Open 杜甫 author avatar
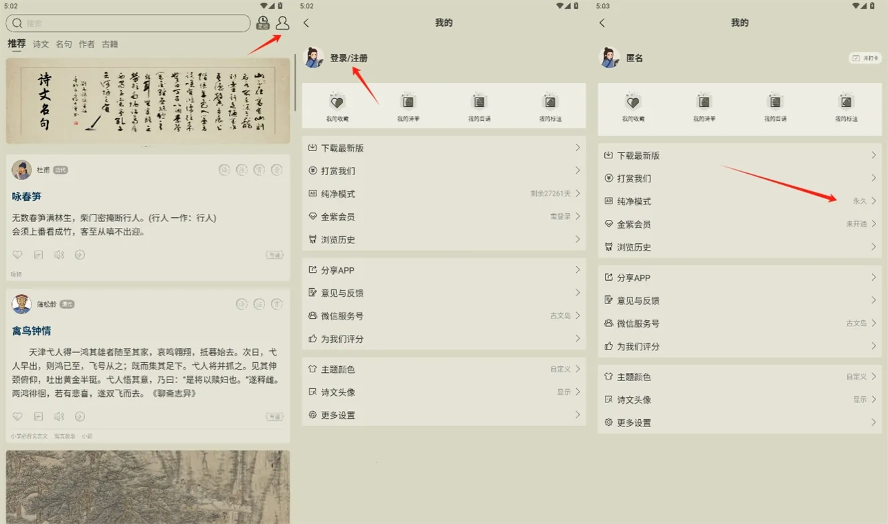The image size is (888, 524). 21,170
